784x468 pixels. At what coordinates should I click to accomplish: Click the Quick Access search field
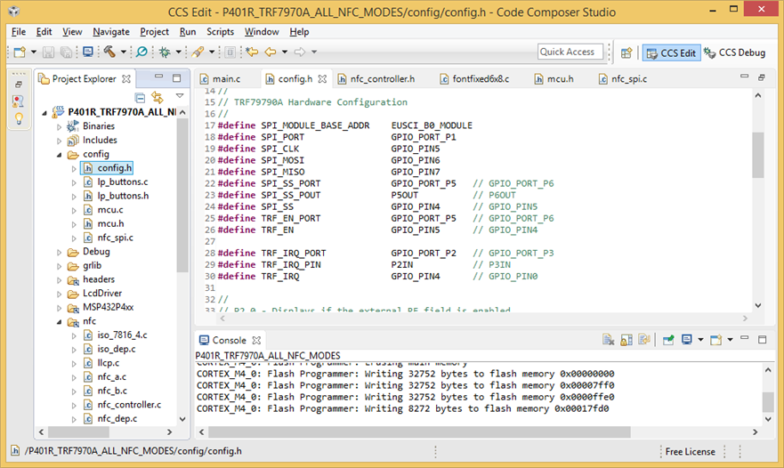[x=570, y=52]
